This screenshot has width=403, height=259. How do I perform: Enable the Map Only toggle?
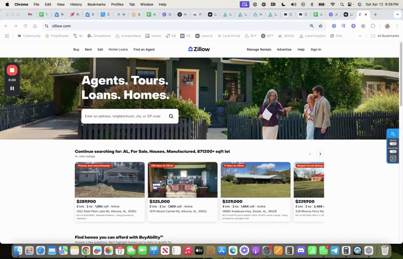(393, 144)
